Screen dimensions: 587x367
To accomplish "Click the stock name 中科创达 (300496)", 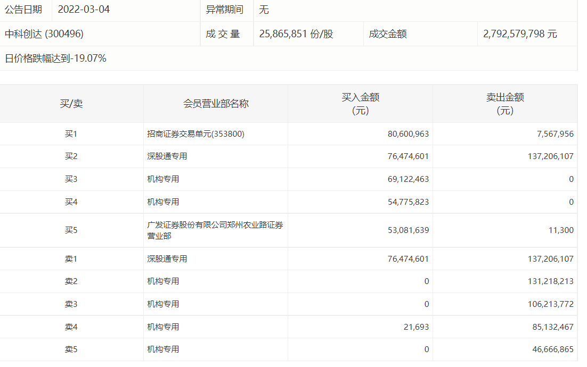I will [x=44, y=34].
